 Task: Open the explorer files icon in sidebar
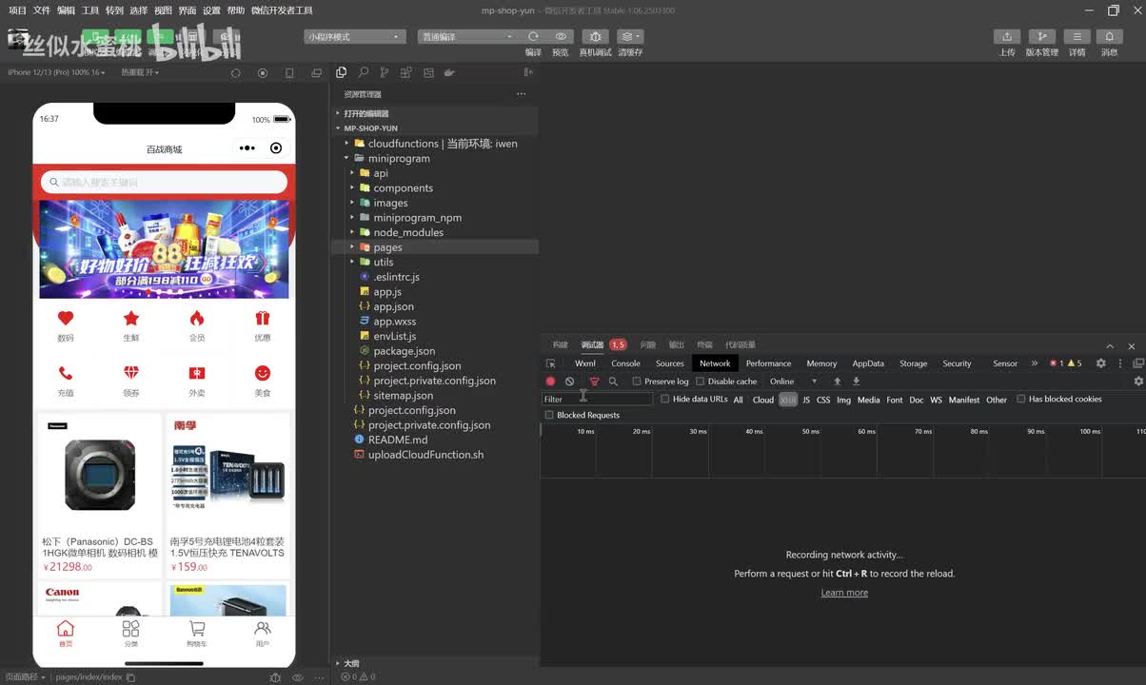[341, 72]
